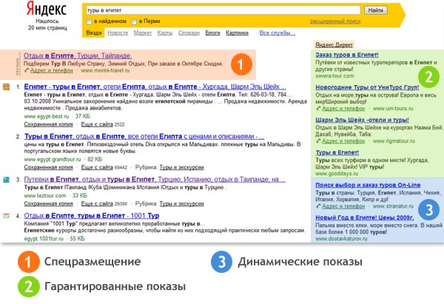
Task: Open the Яндекс Директ link
Action: click(x=334, y=44)
